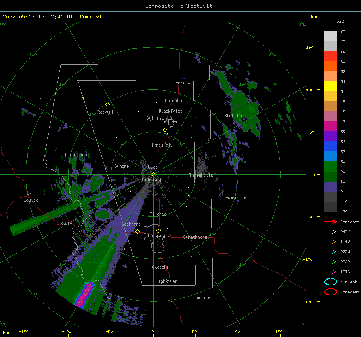
Task: Click the Olds label
Action: coord(153,167)
